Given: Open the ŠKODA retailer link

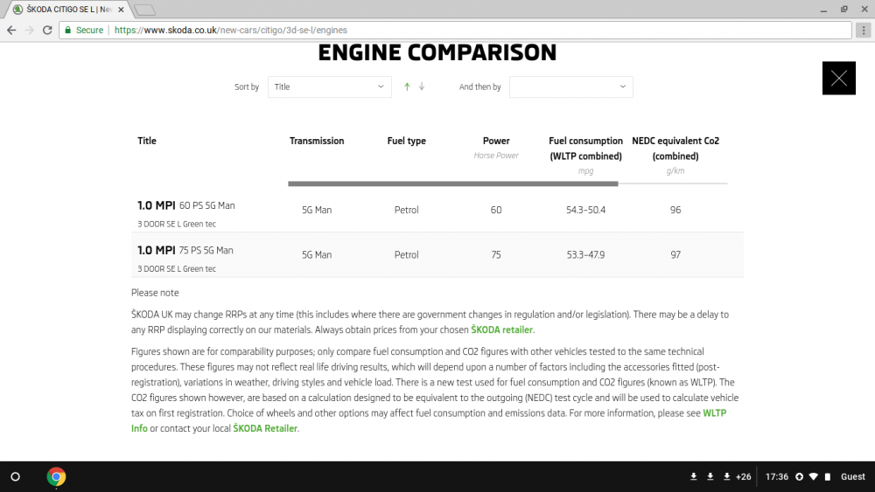Looking at the screenshot, I should [501, 329].
